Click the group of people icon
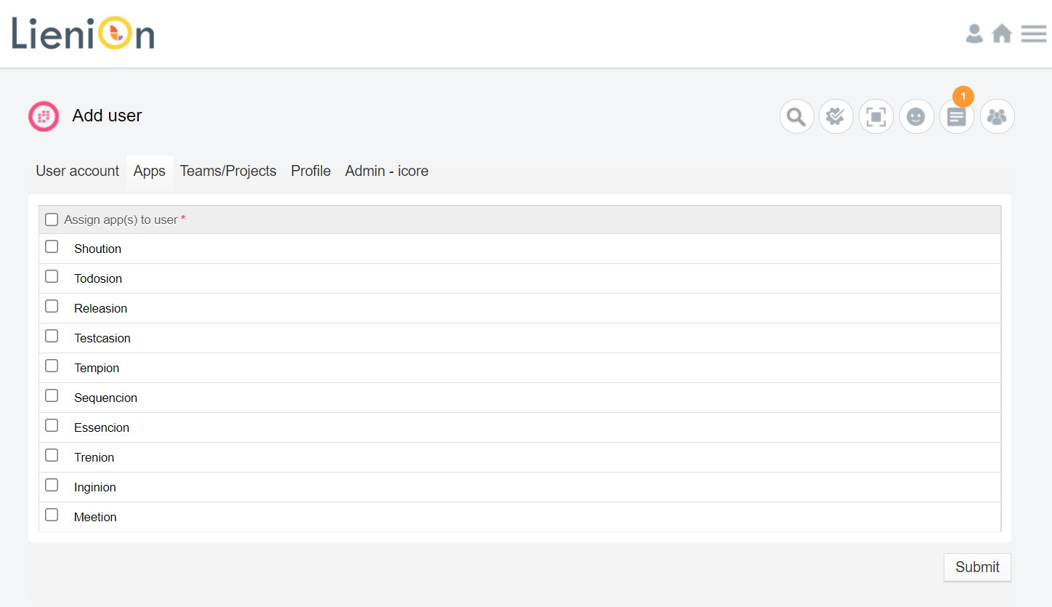Screen dimensions: 1052x607 [998, 116]
